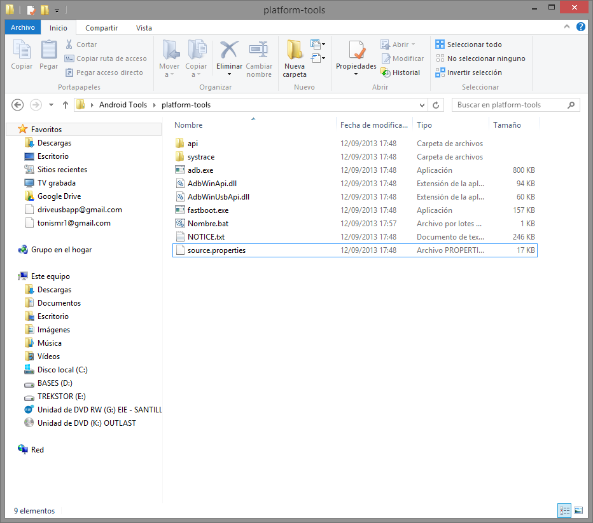Image resolution: width=593 pixels, height=523 pixels.
Task: Switch to details view icon in status bar
Action: coord(564,510)
